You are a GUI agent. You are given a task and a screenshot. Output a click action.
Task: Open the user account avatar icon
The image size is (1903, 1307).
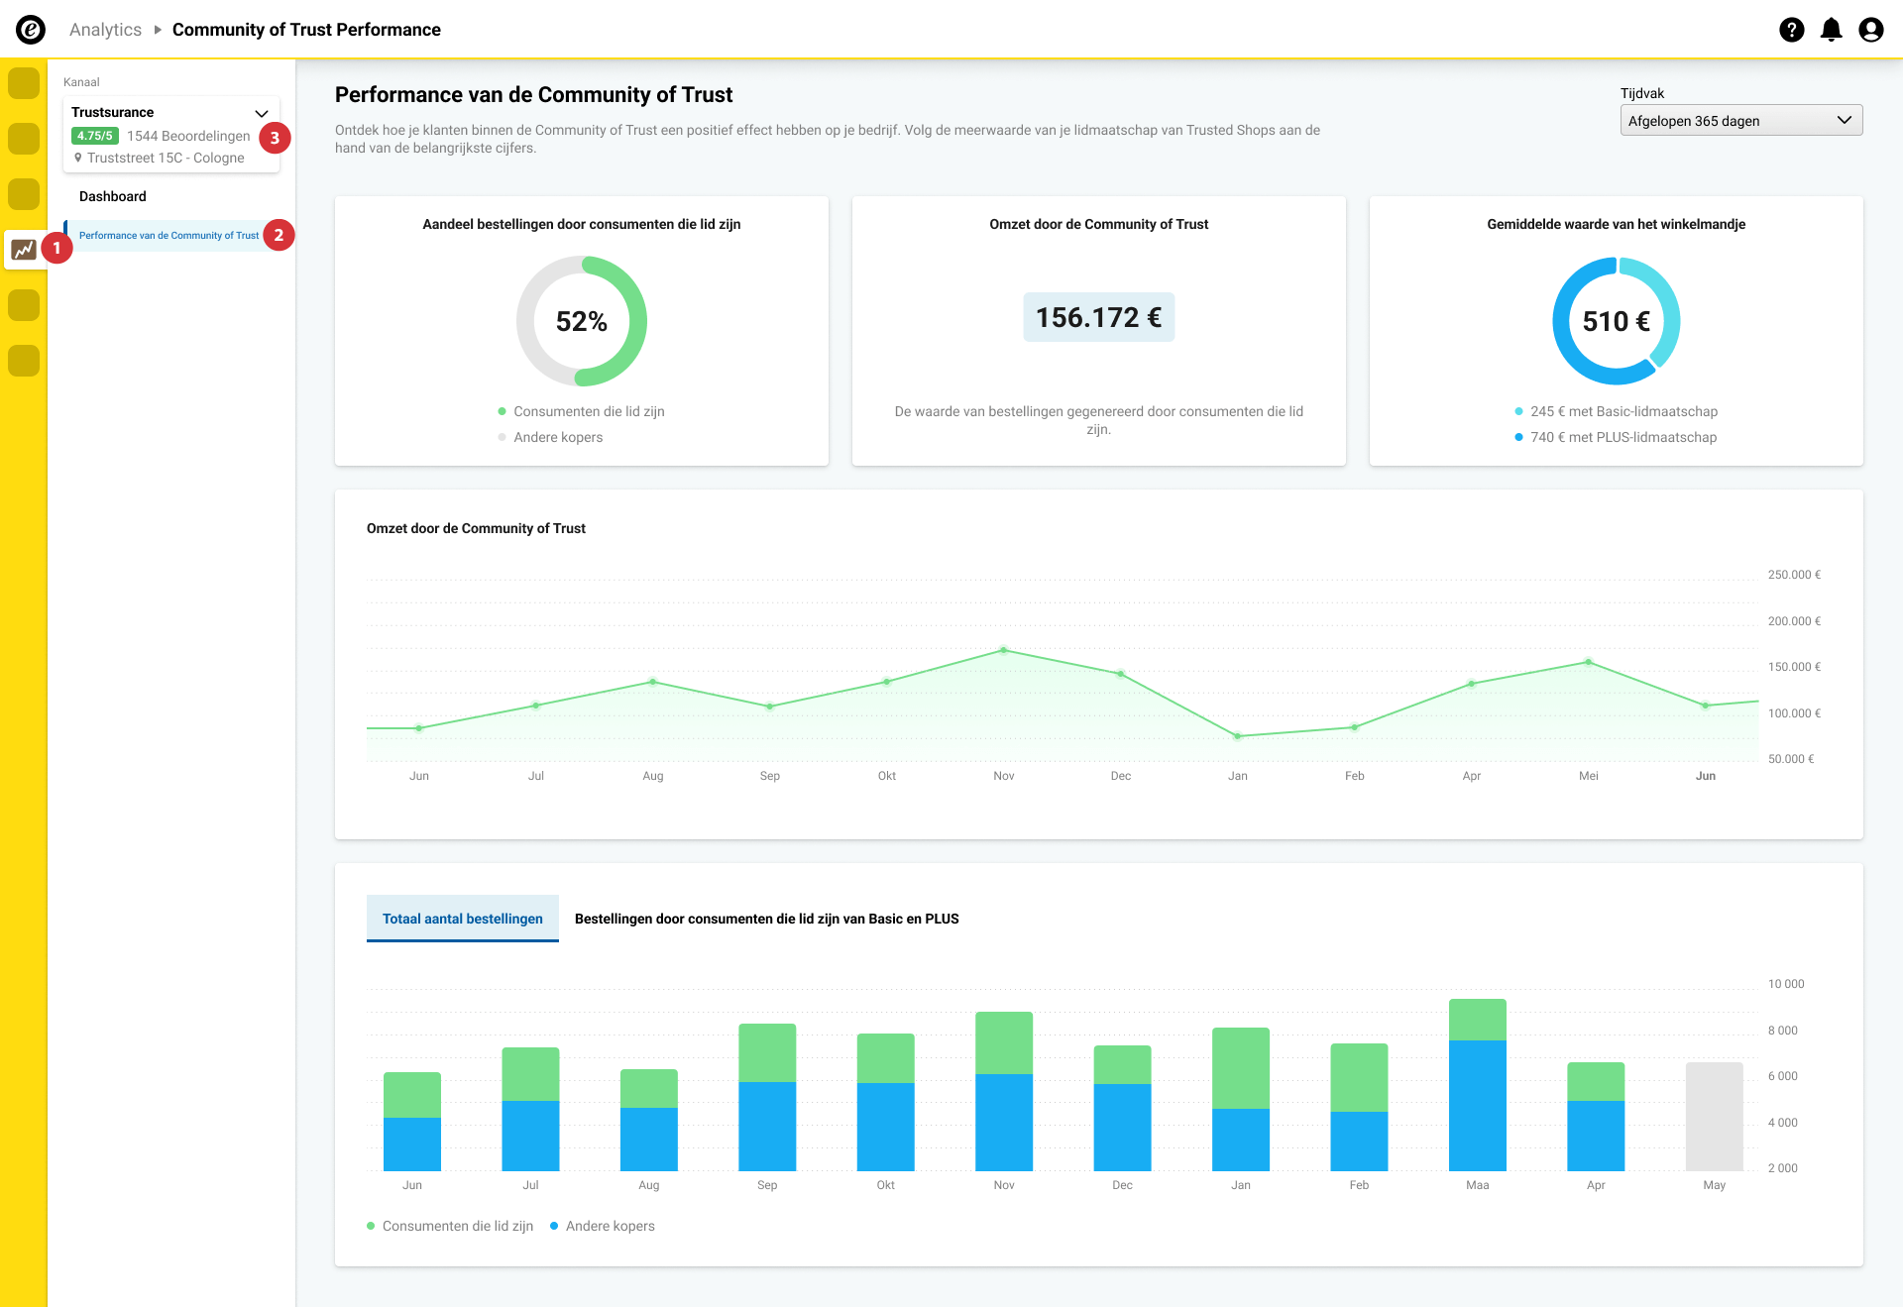[x=1870, y=30]
